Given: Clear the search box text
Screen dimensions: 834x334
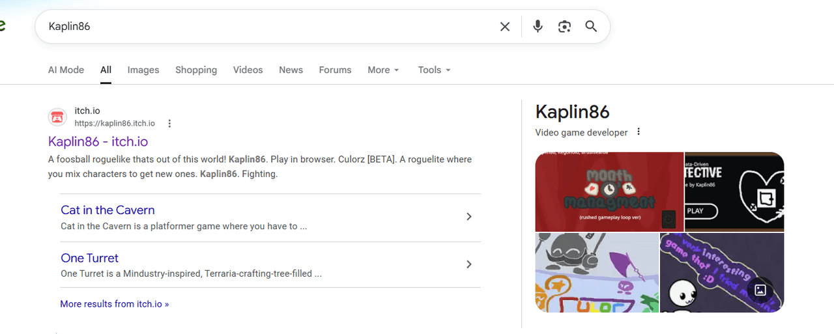Looking at the screenshot, I should pyautogui.click(x=505, y=27).
